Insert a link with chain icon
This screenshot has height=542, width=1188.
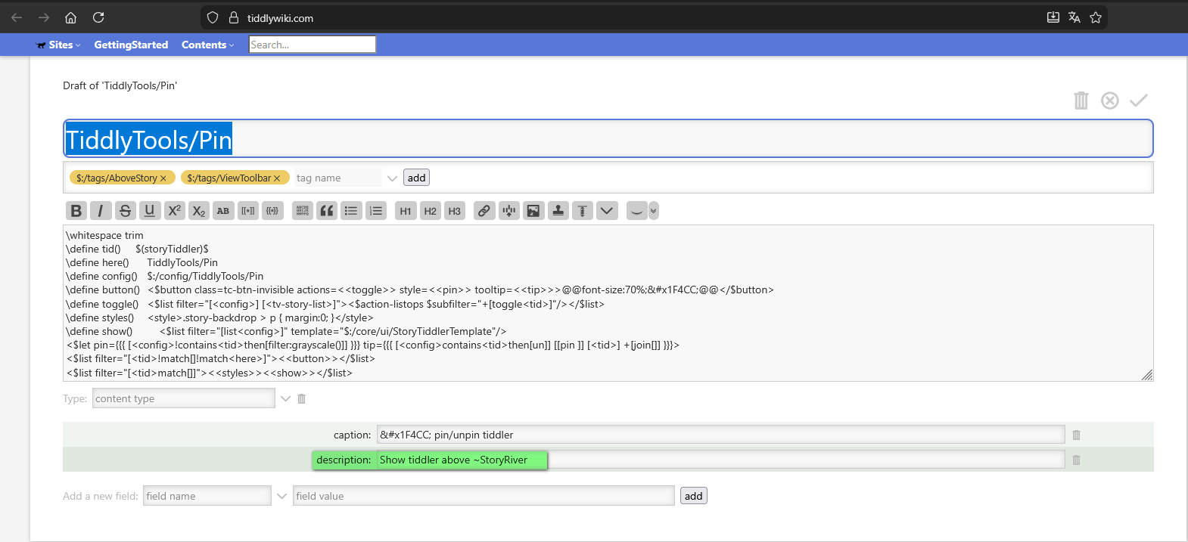(484, 211)
